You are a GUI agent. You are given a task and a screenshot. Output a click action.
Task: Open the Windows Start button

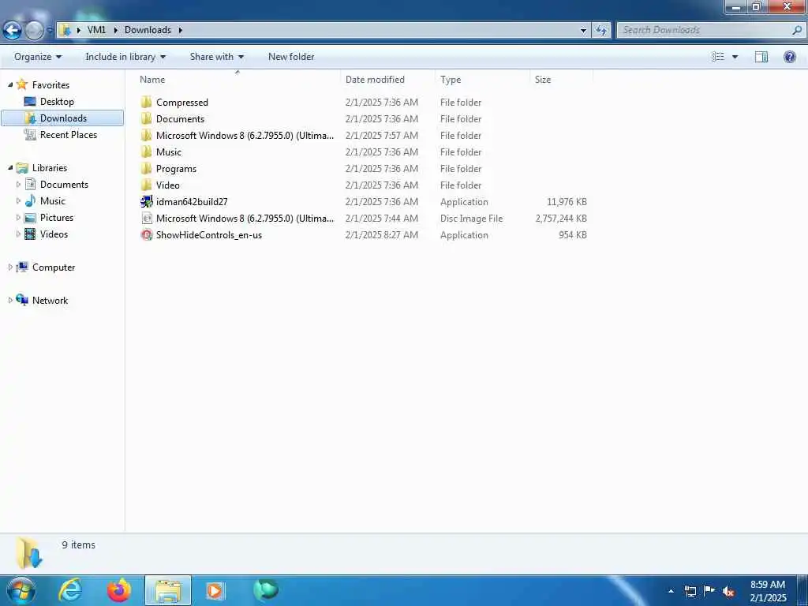coord(21,590)
